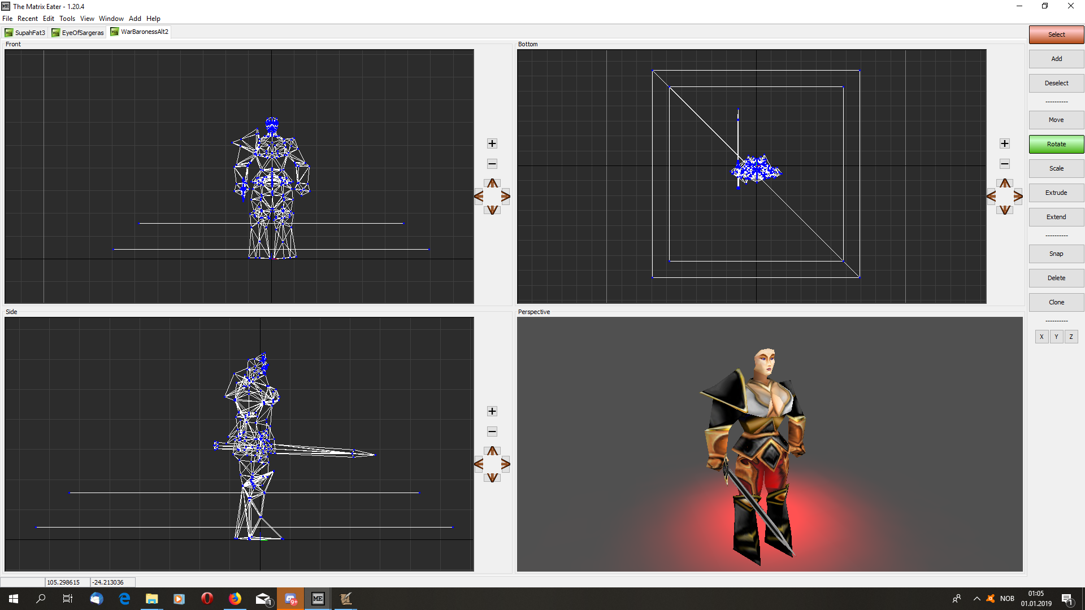Zoom in the Bottom viewport with plus icon
Screen dimensions: 1085x610
tap(1005, 143)
